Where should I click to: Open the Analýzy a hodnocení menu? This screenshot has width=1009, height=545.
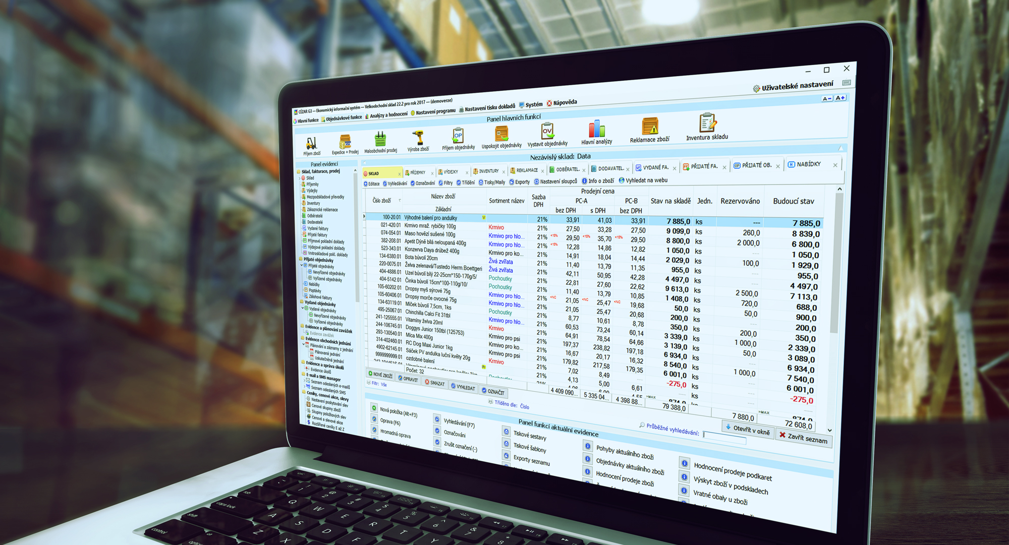point(386,115)
